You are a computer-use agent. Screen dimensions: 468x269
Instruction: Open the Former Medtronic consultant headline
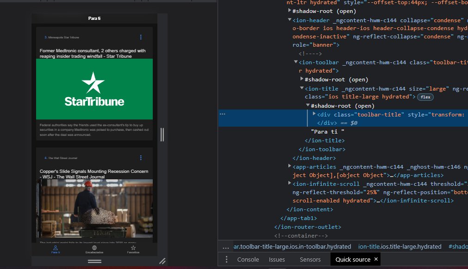point(93,53)
